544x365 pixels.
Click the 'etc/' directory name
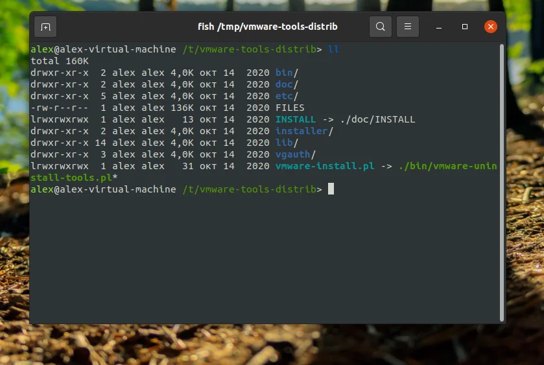(287, 96)
